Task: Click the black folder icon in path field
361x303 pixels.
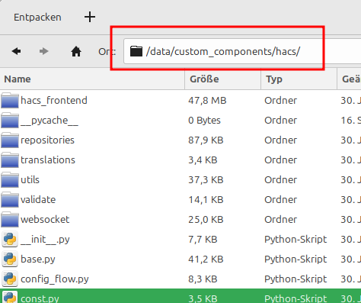Action: 136,51
